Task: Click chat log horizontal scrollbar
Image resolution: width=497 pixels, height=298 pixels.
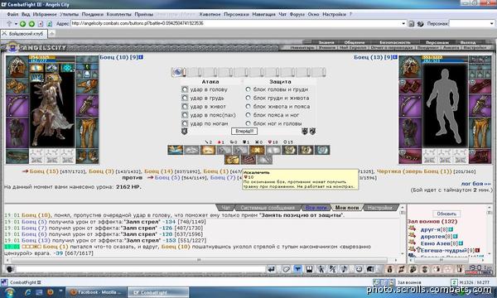Action: click(x=199, y=260)
